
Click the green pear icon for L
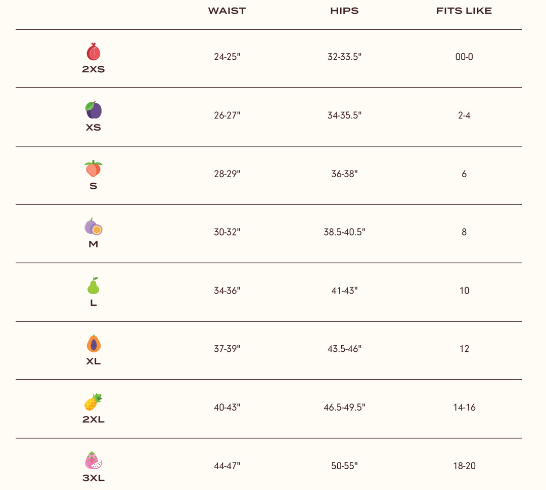(94, 285)
